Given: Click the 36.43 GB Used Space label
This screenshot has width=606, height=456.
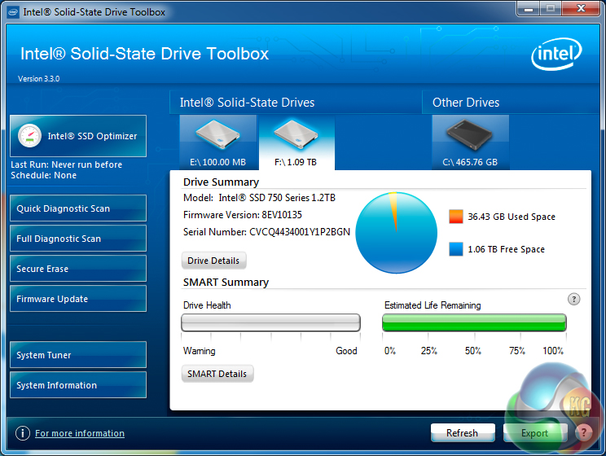Looking at the screenshot, I should [x=512, y=217].
